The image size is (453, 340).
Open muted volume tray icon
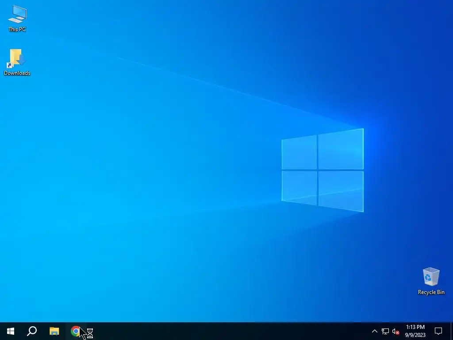pos(395,331)
